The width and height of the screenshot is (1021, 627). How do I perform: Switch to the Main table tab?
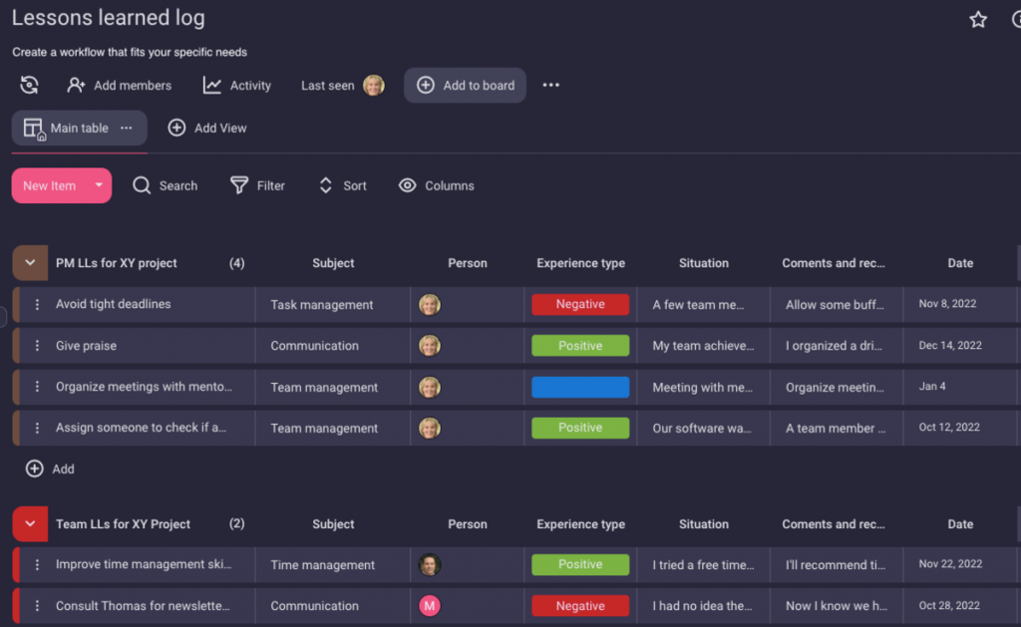point(75,128)
